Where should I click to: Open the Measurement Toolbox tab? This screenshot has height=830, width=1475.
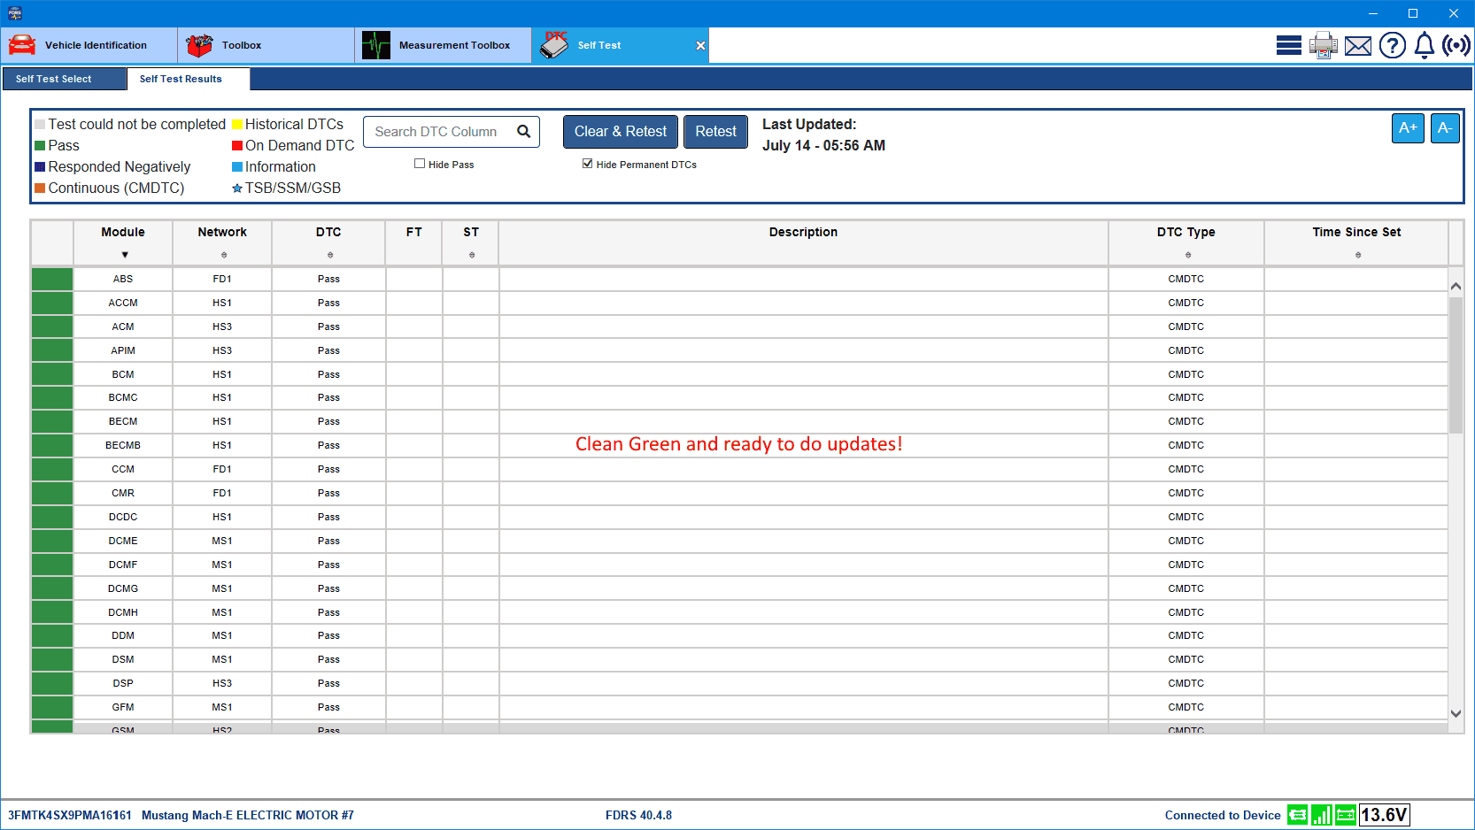[x=443, y=45]
